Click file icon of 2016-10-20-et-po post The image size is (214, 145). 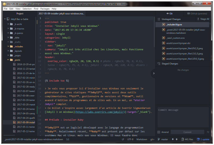click(x=14, y=64)
